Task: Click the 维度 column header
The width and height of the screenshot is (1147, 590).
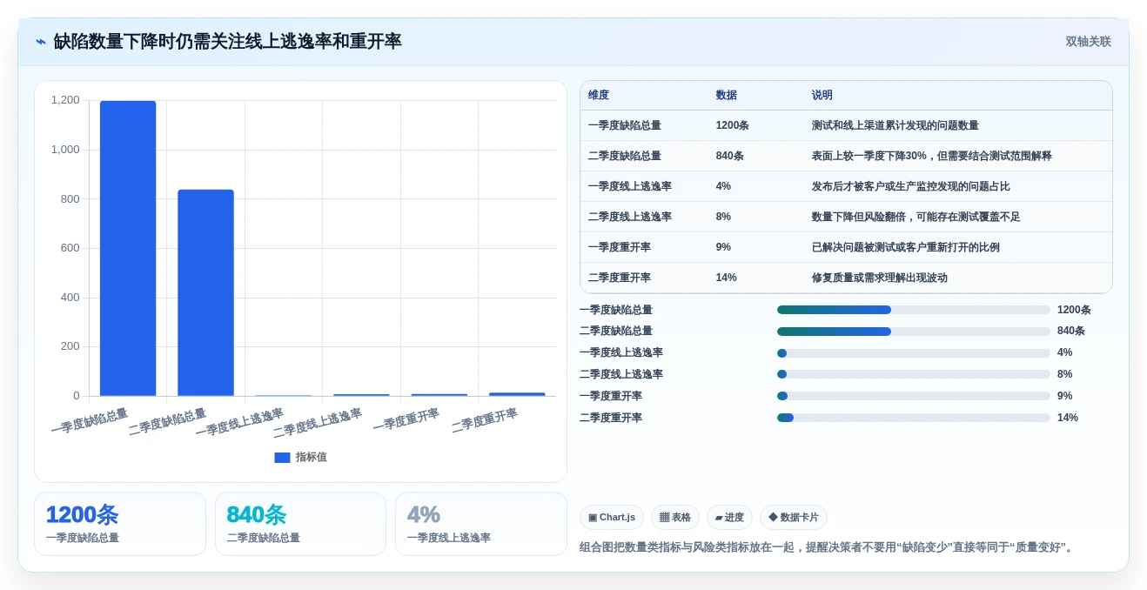Action: click(599, 96)
